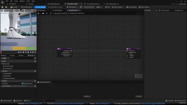Viewport: 187px width, 105px height.
Task: Open the Window menu
Action: click(22, 1)
